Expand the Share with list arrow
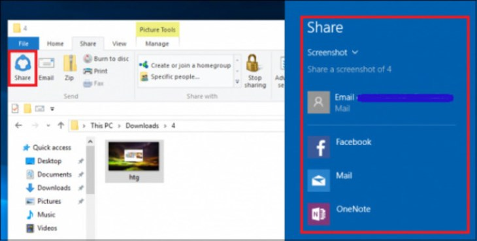 [237, 82]
